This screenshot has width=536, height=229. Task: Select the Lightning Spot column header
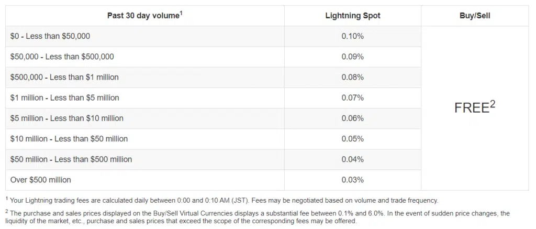pyautogui.click(x=353, y=16)
